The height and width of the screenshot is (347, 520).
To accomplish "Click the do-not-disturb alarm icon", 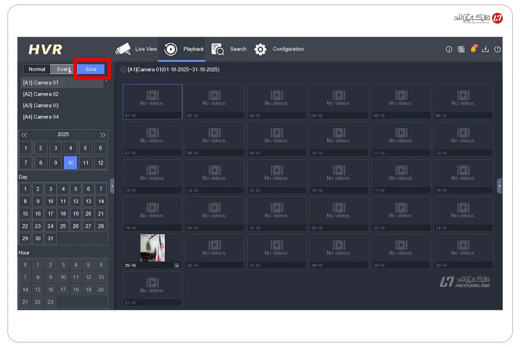I will (461, 49).
